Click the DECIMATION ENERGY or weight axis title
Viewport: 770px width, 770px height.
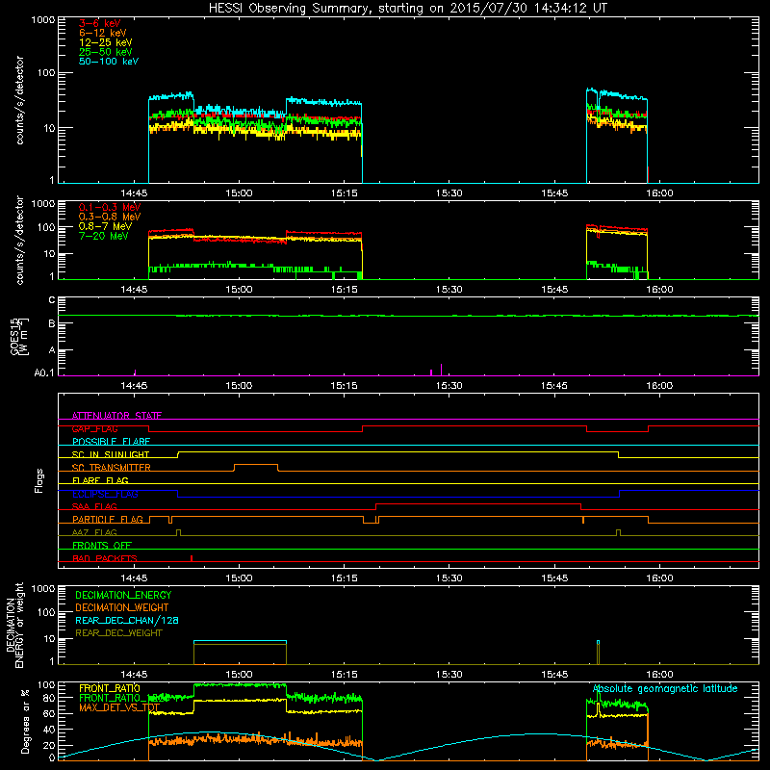tap(14, 625)
